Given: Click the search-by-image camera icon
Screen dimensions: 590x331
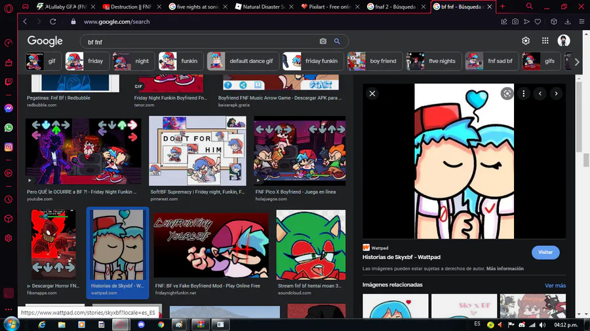Looking at the screenshot, I should point(323,41).
